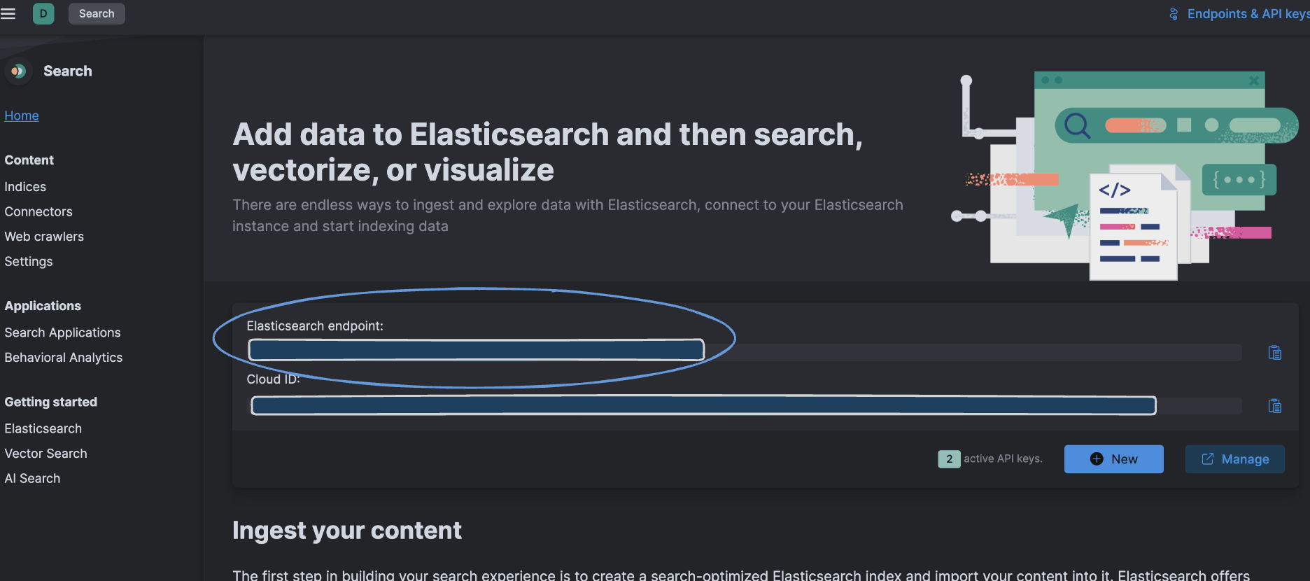Open Behavioral Analytics page
The width and height of the screenshot is (1310, 581).
(64, 358)
